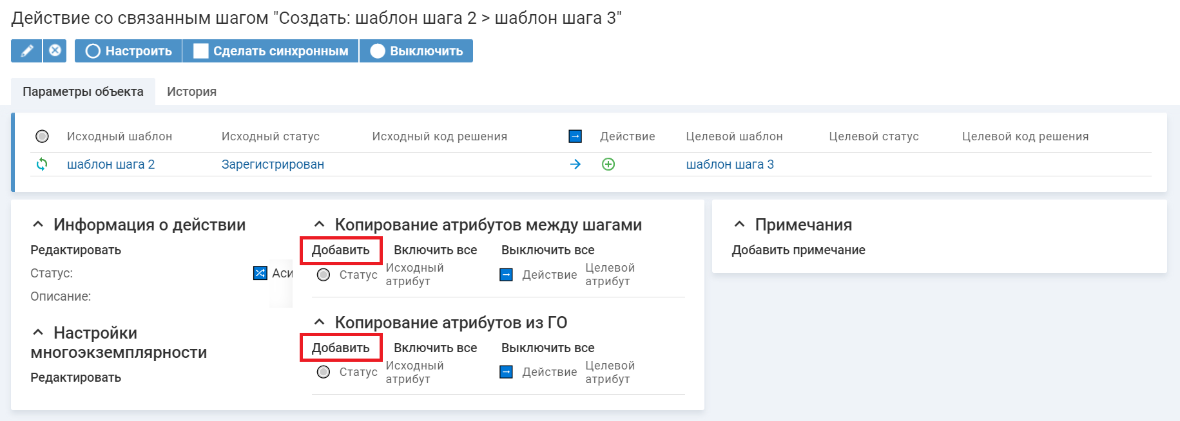Click the green plus action icon

(x=608, y=164)
